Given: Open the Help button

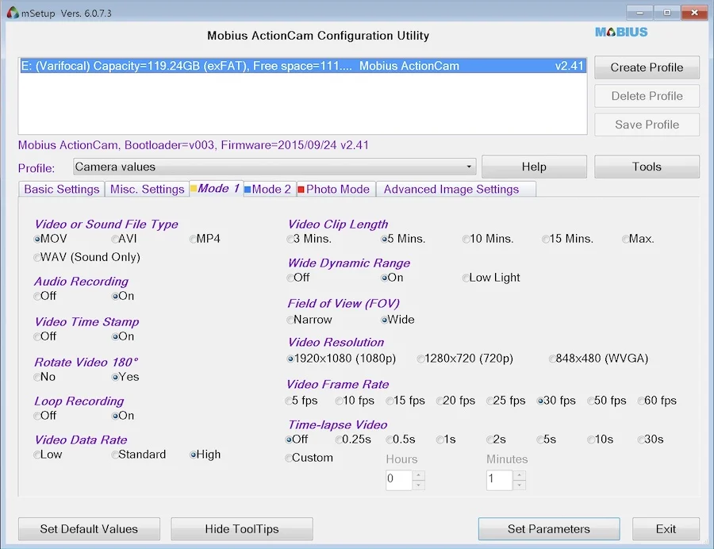Looking at the screenshot, I should click(x=534, y=167).
